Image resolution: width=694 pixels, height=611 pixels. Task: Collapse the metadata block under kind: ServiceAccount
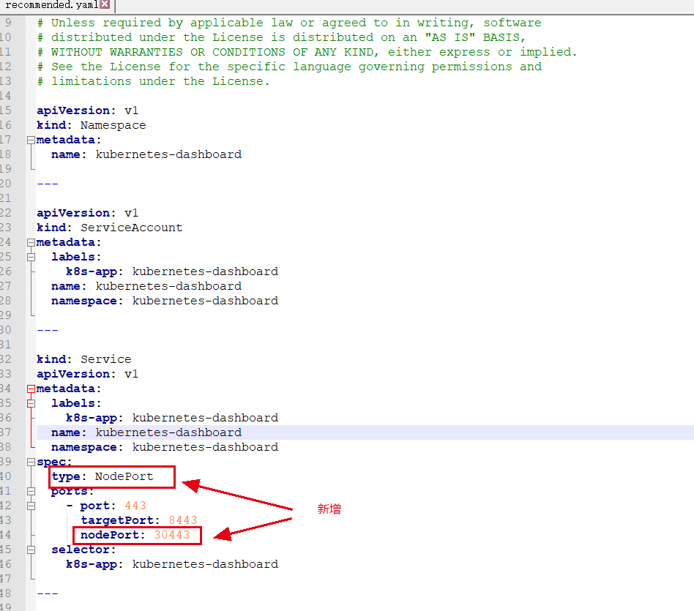31,242
